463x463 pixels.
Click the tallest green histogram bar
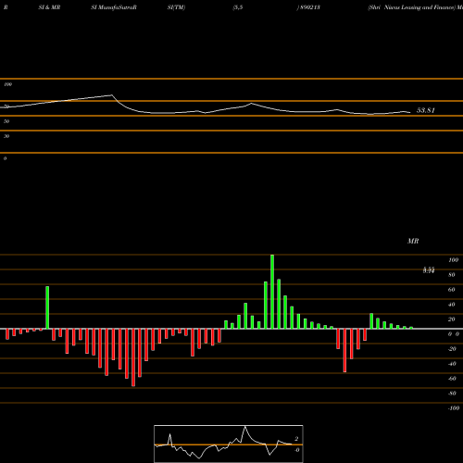point(272,292)
